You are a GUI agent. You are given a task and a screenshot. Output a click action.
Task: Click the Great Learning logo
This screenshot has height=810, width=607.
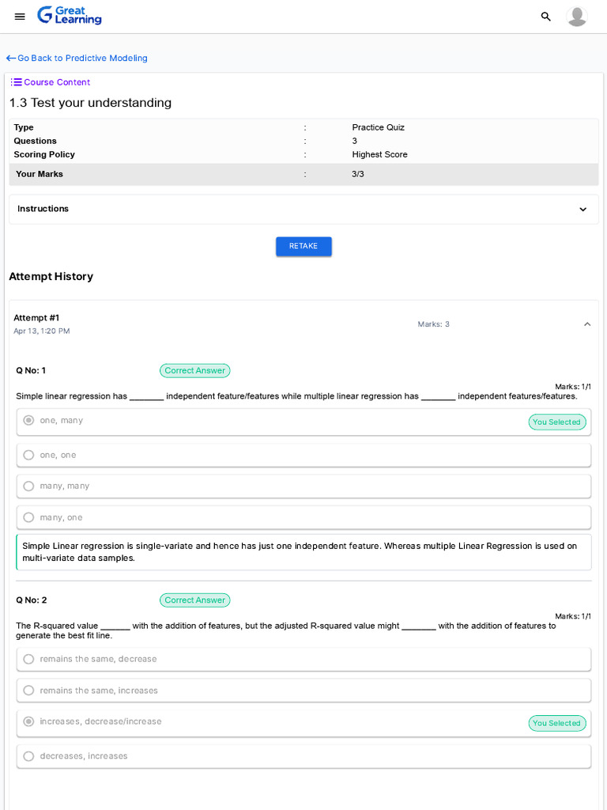click(70, 16)
